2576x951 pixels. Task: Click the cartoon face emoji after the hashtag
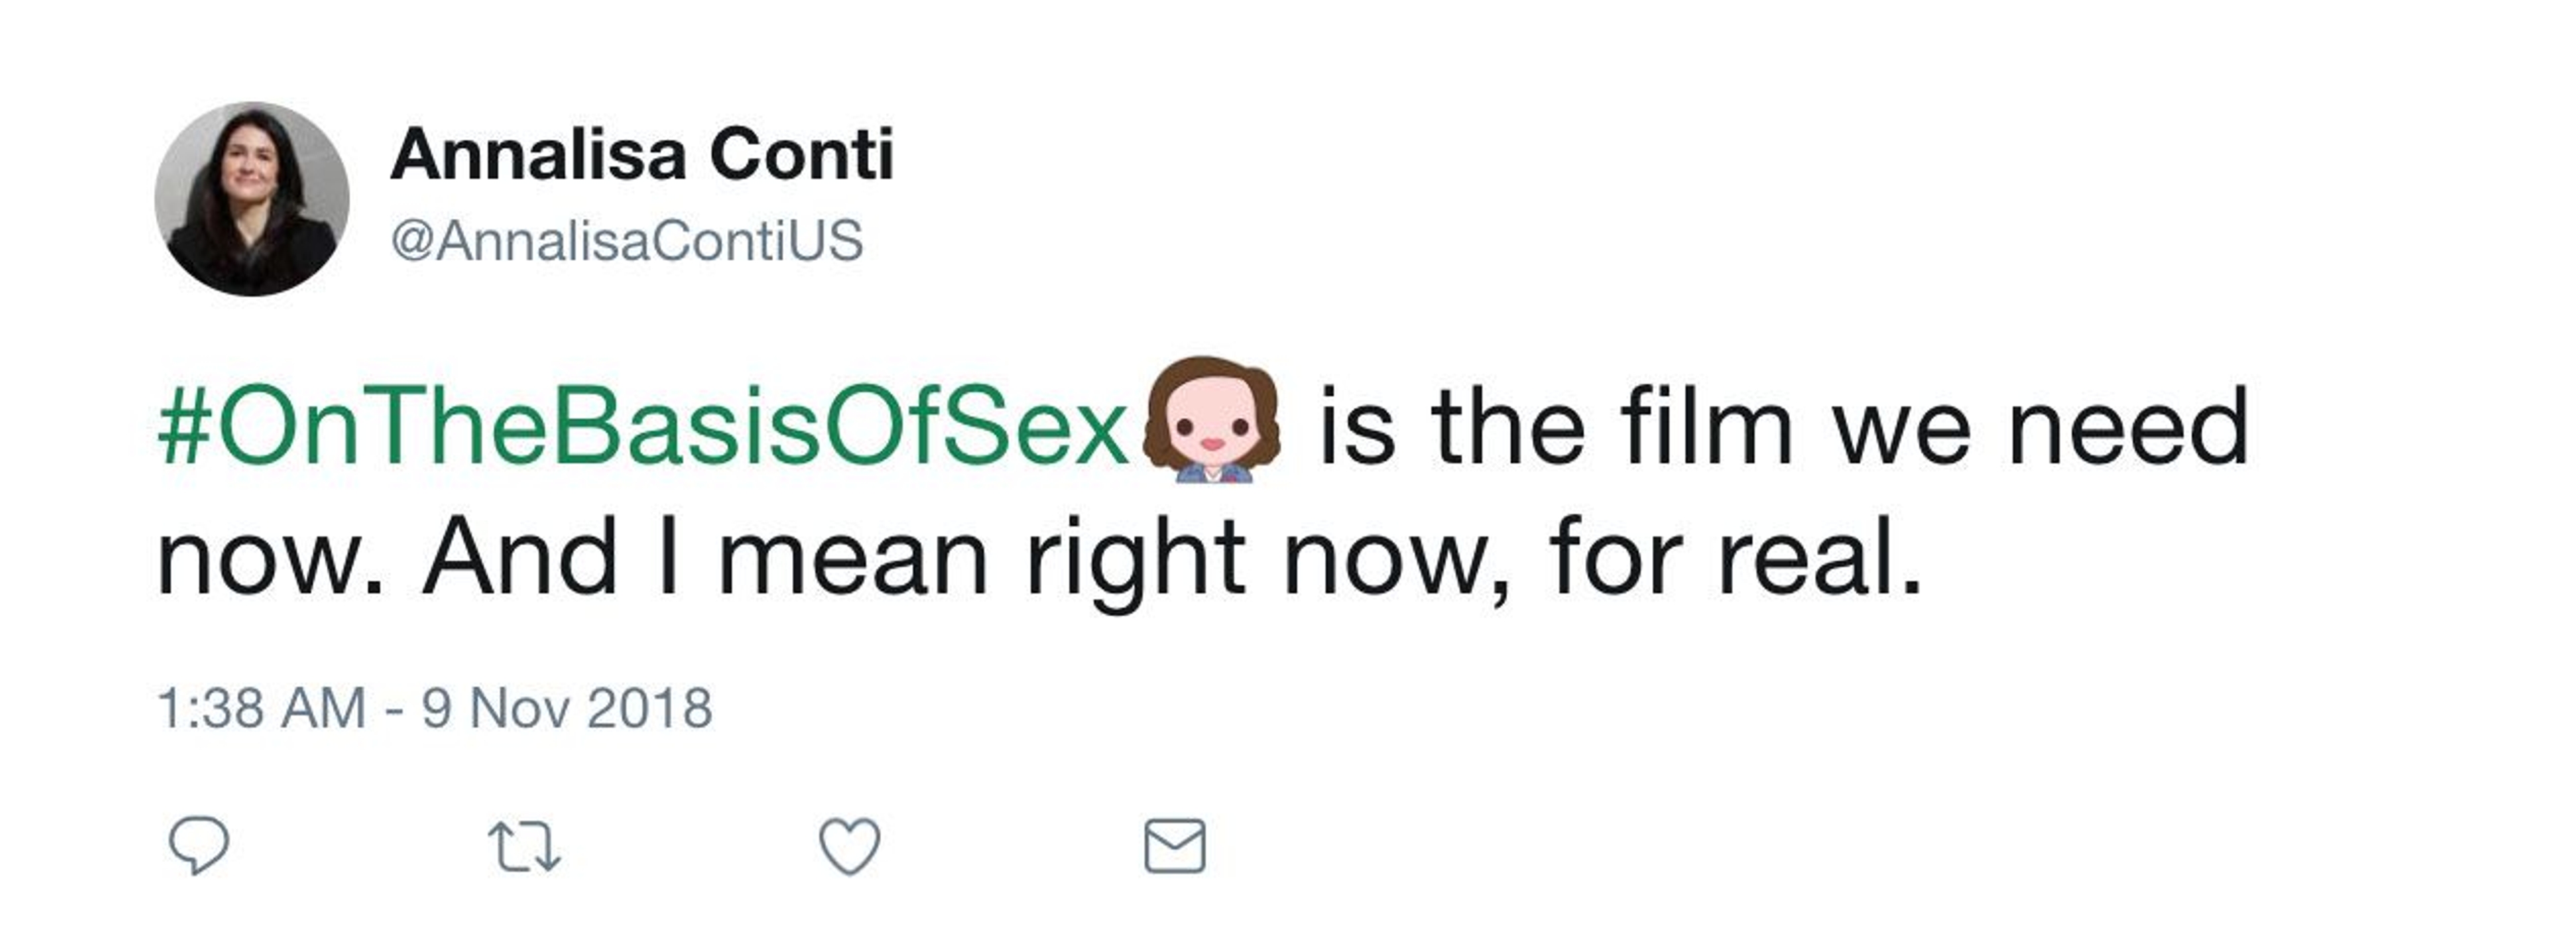(1211, 420)
